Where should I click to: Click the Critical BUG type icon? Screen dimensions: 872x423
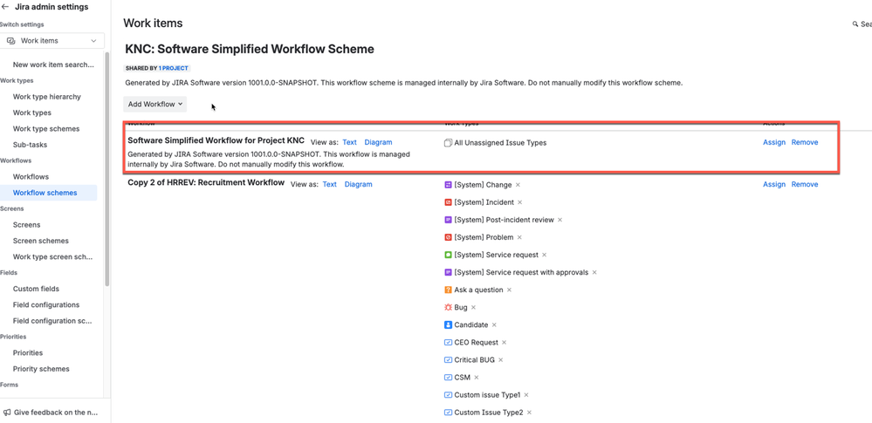(x=449, y=360)
